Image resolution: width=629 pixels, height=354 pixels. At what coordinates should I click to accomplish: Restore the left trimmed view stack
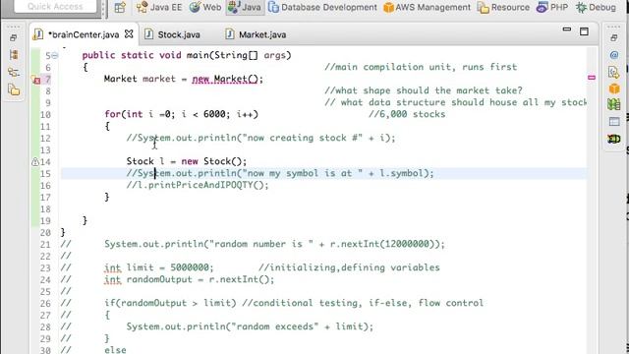click(x=13, y=37)
